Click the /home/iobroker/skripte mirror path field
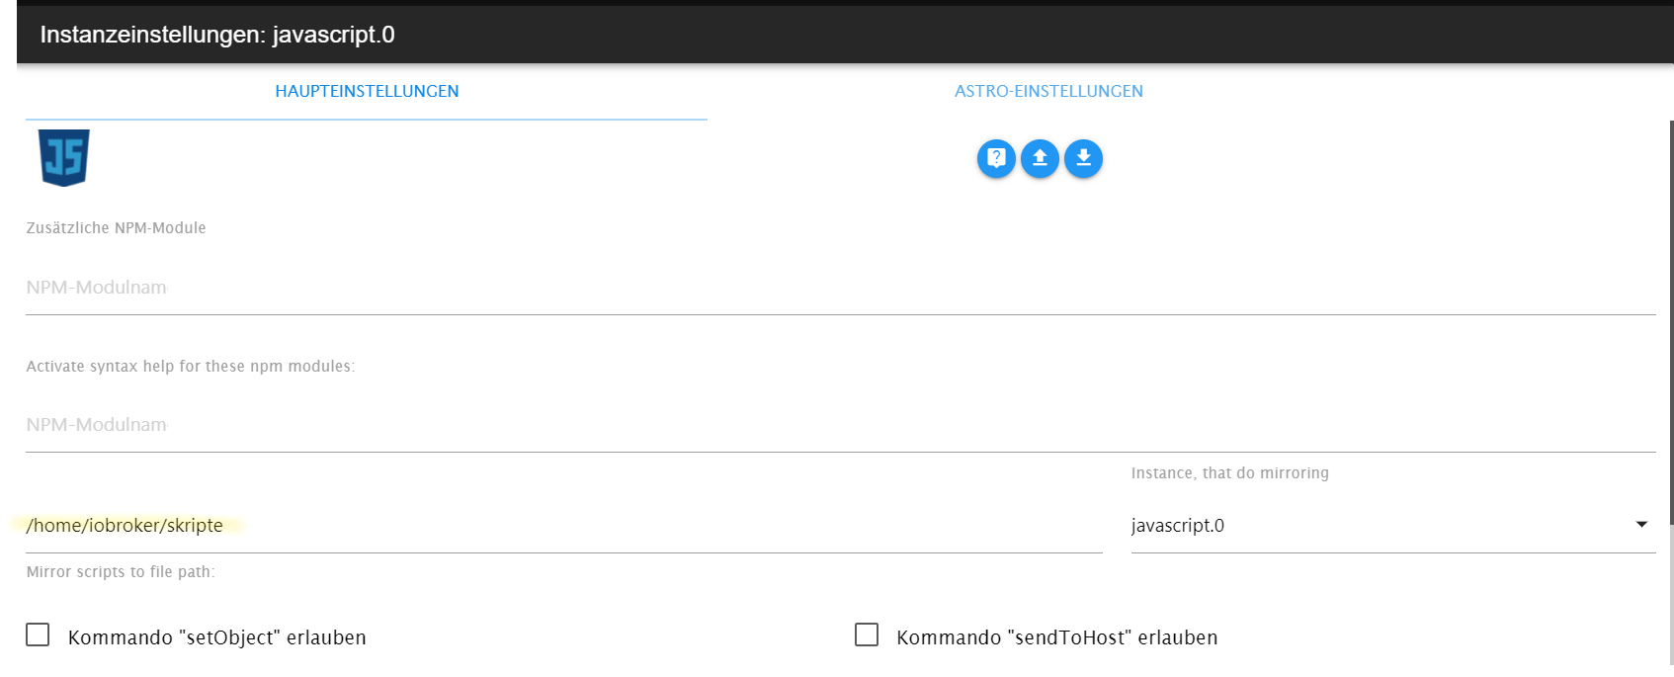 point(563,526)
